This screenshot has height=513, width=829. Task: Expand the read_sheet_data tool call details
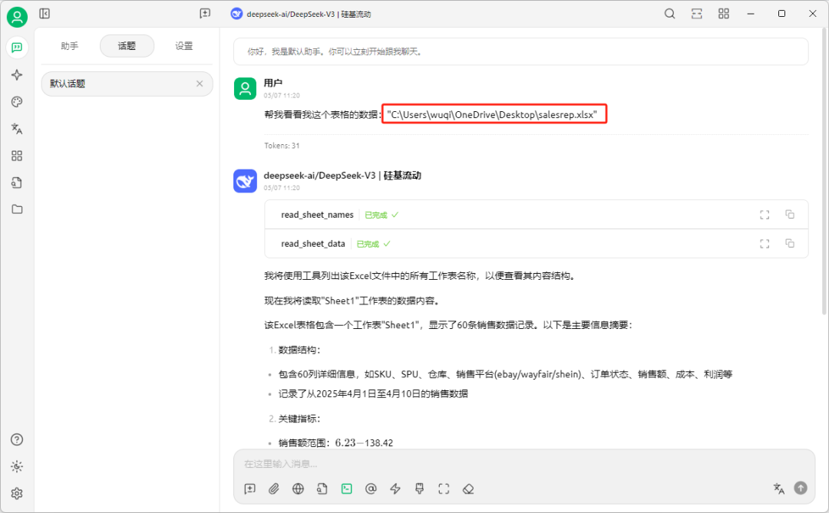764,243
